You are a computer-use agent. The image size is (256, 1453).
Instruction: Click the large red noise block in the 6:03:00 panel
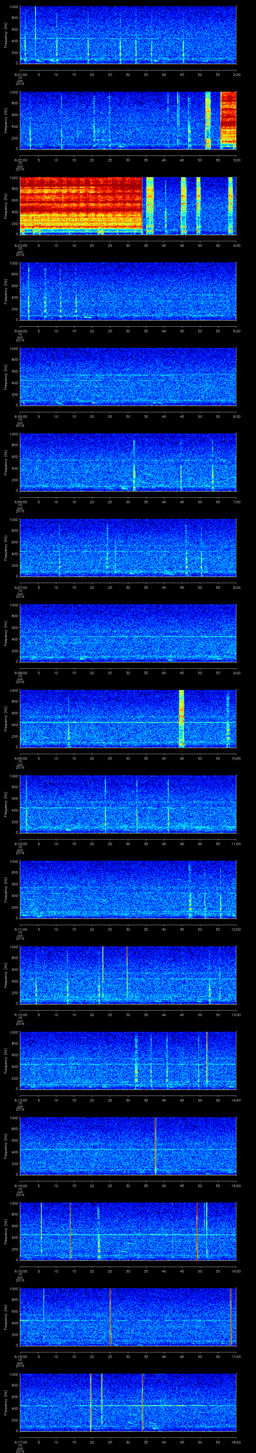click(x=81, y=203)
